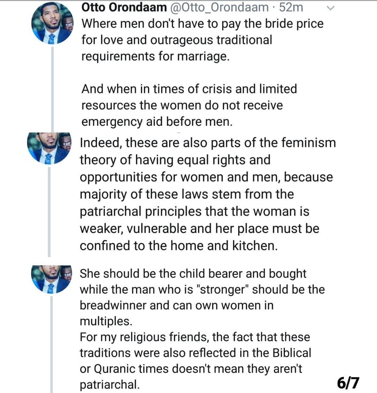Open the tweet starting "Where men don't have to pay"
The width and height of the screenshot is (377, 393).
(x=202, y=40)
